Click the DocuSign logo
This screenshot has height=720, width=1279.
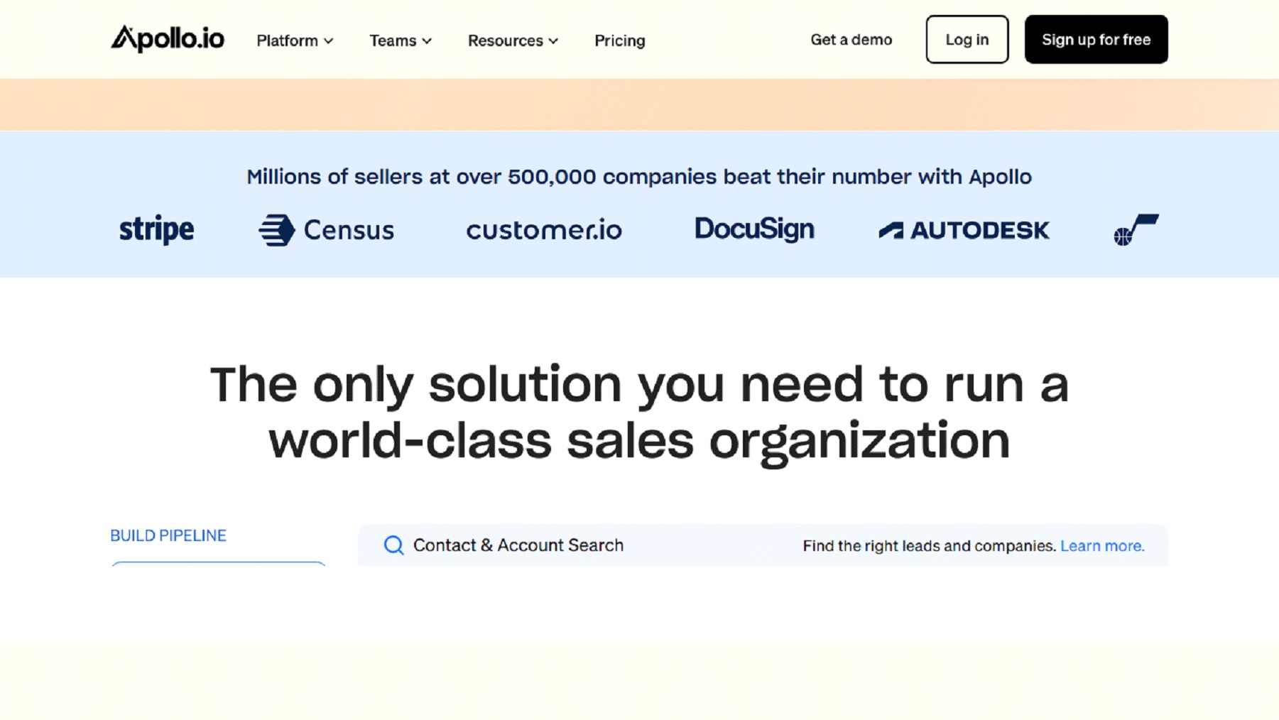(x=754, y=229)
